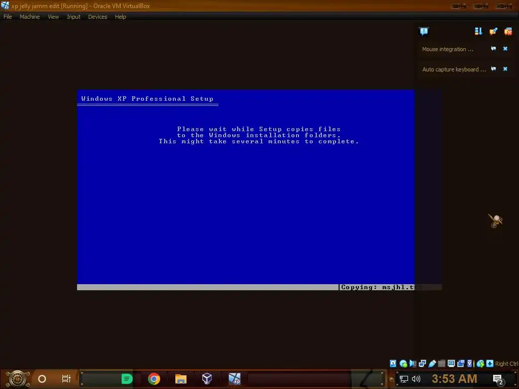This screenshot has width=519, height=389.
Task: Open network settings in system tray
Action: tap(404, 379)
